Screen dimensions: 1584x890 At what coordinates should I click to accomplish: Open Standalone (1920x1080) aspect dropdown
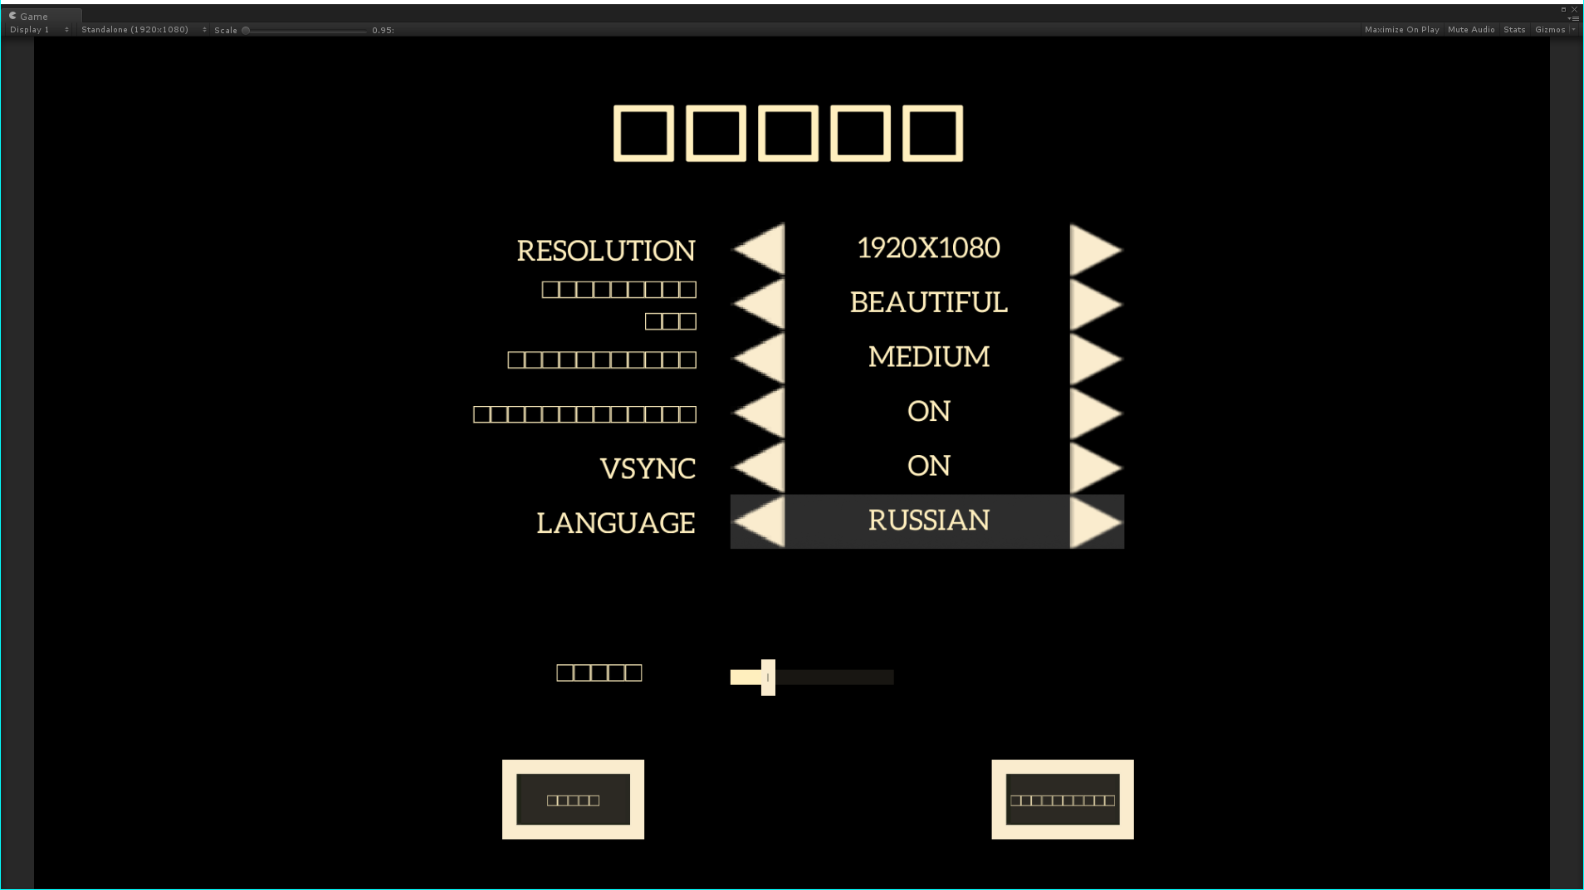(x=143, y=30)
